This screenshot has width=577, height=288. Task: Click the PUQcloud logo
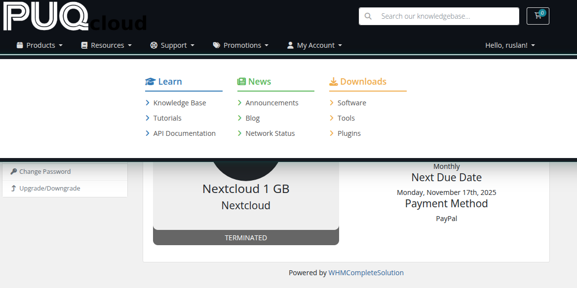click(74, 17)
